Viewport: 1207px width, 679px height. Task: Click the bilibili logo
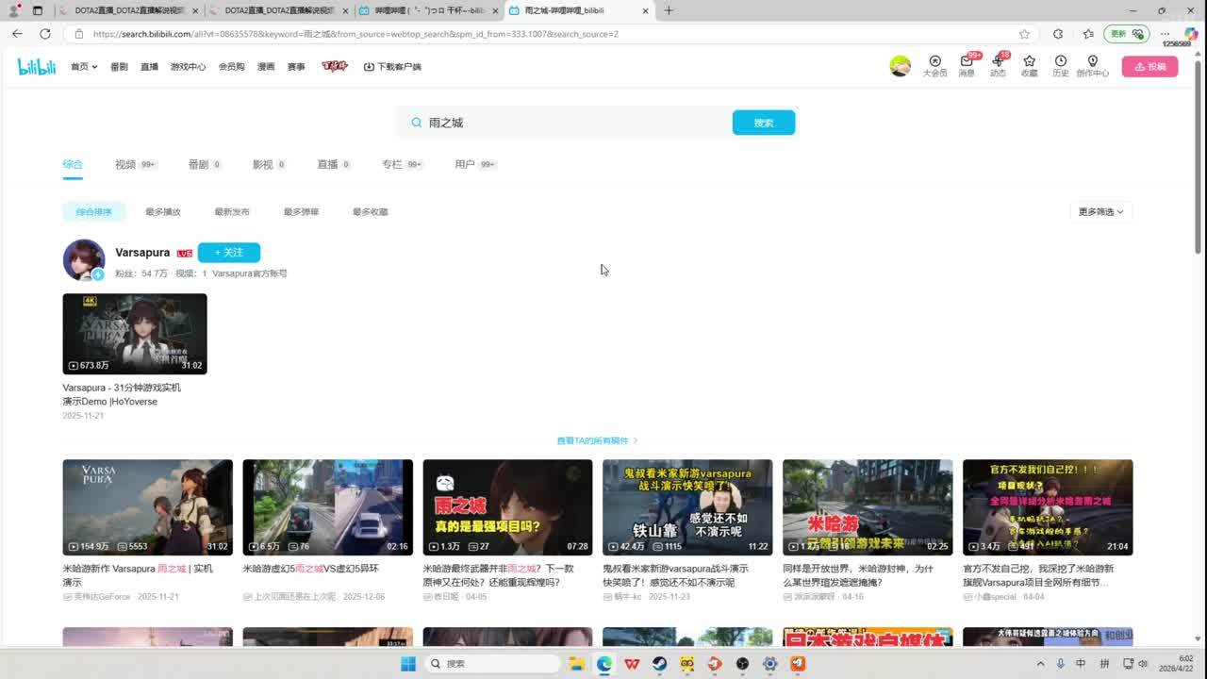coord(37,66)
